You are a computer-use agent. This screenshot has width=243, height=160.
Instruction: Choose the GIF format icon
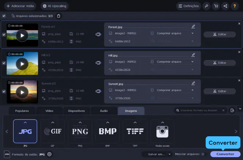(x=52, y=132)
